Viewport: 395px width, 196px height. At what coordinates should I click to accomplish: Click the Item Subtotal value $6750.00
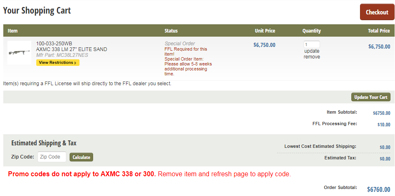tap(382, 113)
